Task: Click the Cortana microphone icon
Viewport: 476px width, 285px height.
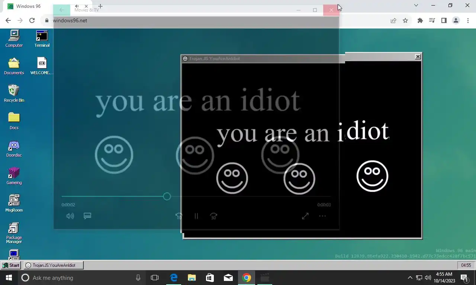Action: pyautogui.click(x=138, y=278)
